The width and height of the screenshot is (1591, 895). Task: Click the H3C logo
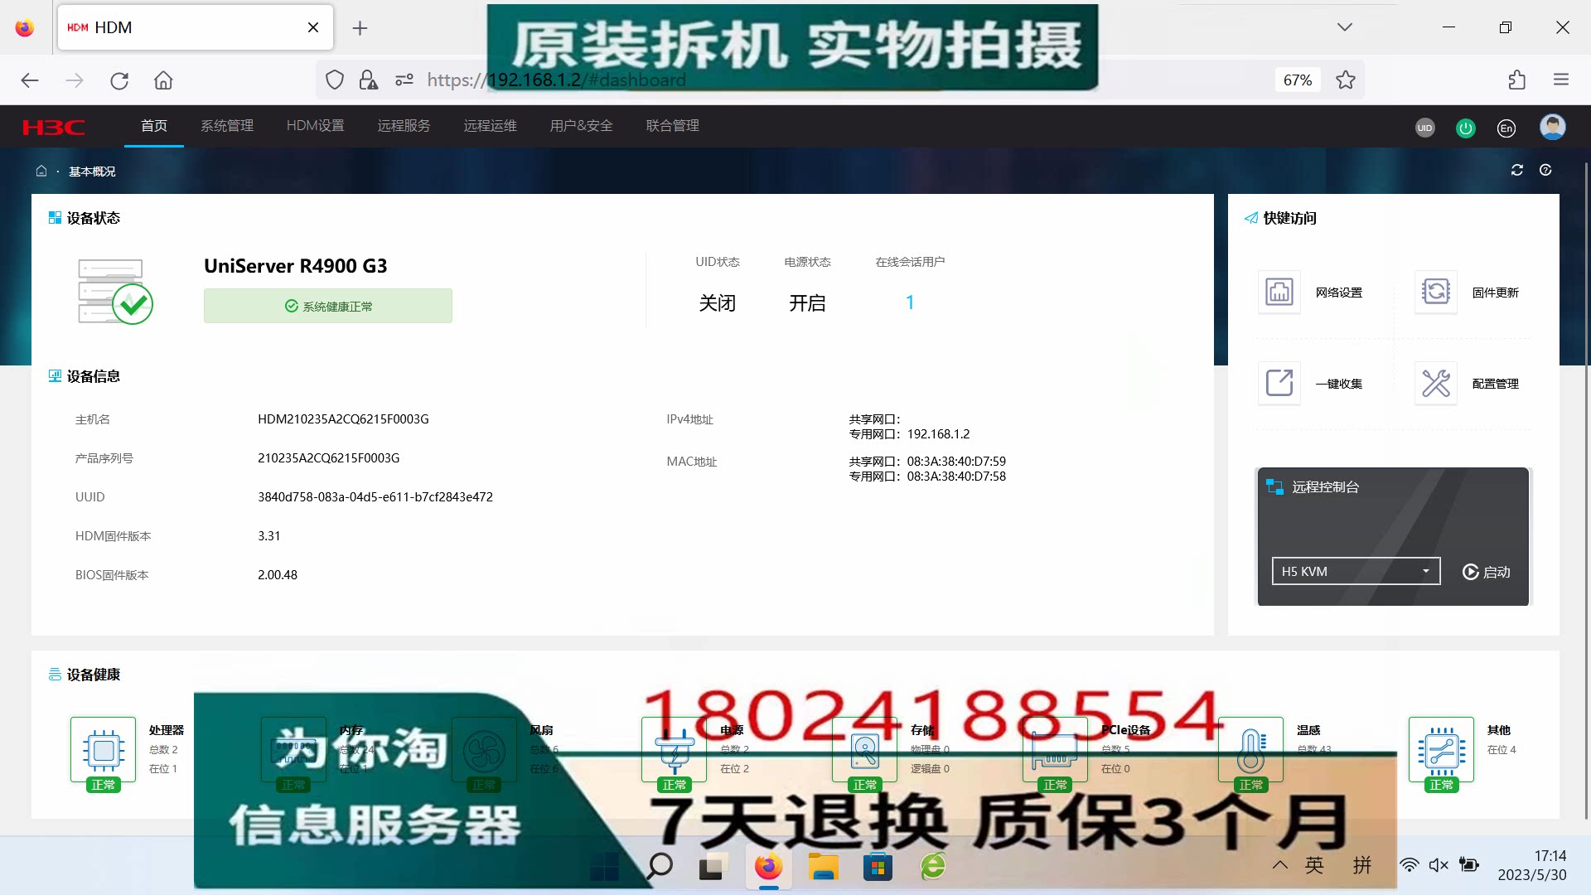[54, 127]
